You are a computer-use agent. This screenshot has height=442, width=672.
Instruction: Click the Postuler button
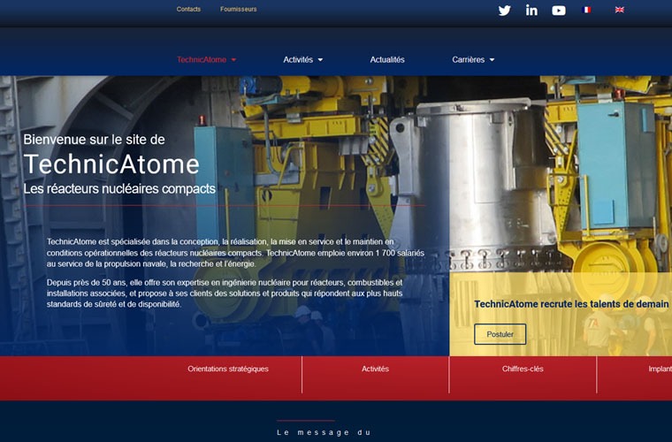500,334
